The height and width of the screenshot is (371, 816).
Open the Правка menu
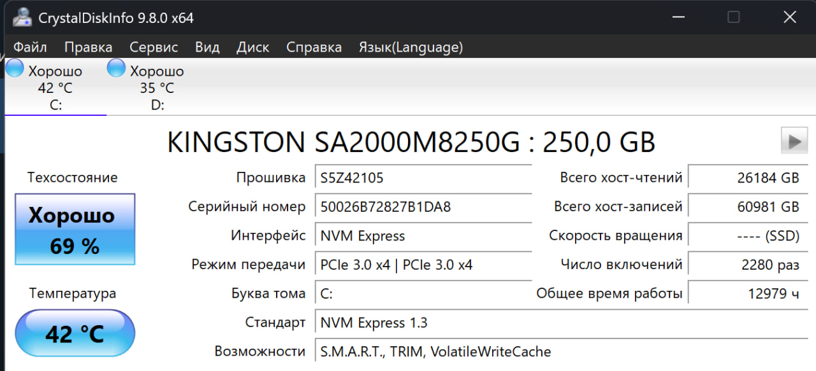tap(88, 47)
